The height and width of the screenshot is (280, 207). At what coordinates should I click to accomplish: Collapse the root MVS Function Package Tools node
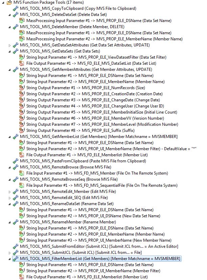(3, 2)
